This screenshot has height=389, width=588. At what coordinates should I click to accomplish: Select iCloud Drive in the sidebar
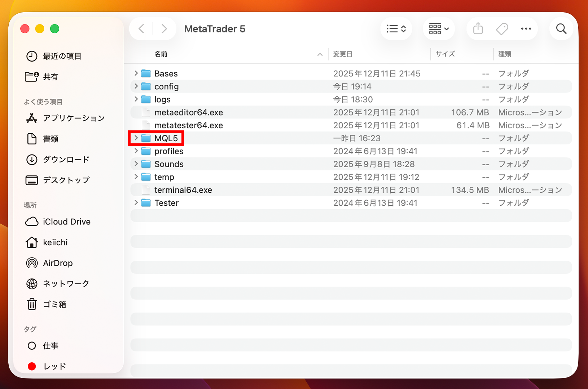click(x=66, y=222)
